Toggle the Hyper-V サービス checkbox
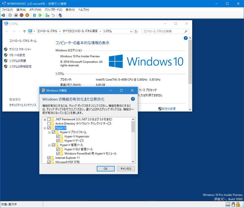Image resolution: width=244 pixels, height=208 pixels. click(58, 141)
